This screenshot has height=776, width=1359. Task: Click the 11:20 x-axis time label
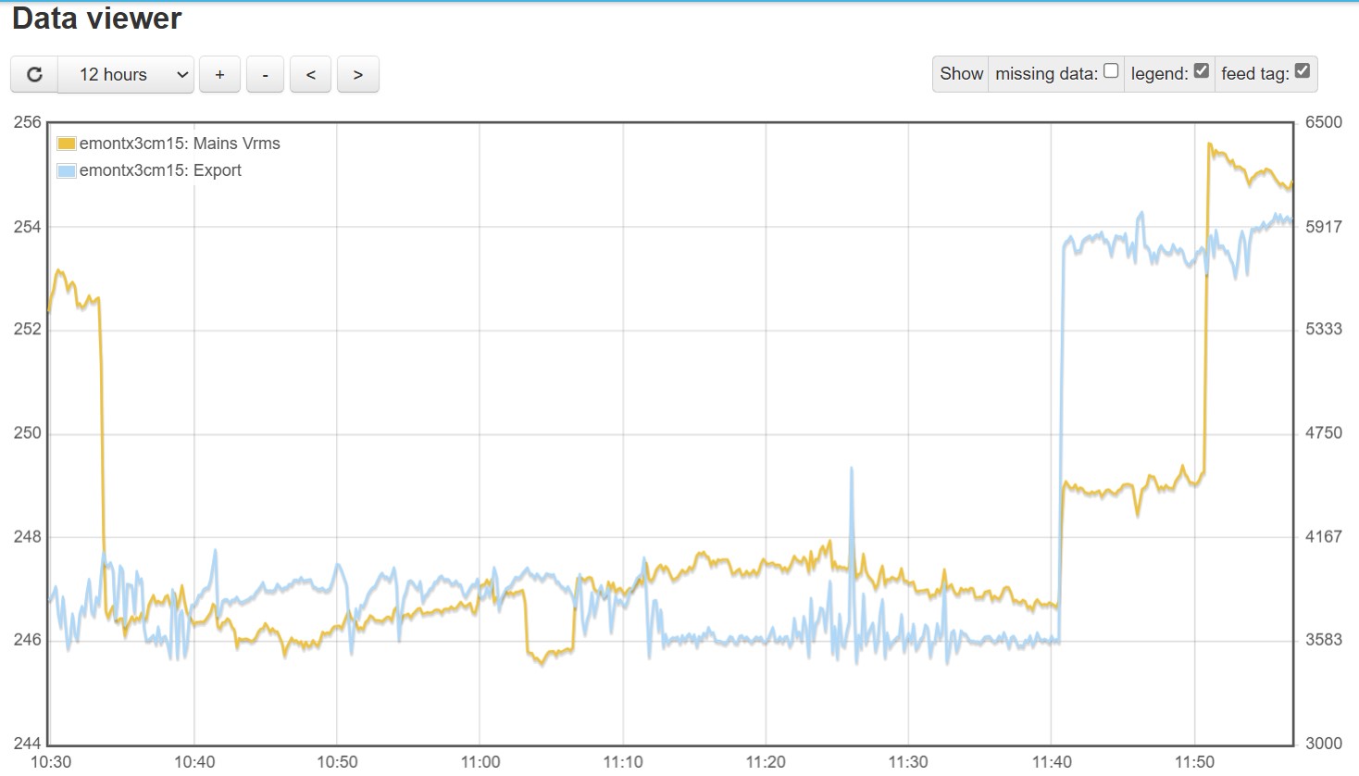click(x=766, y=761)
